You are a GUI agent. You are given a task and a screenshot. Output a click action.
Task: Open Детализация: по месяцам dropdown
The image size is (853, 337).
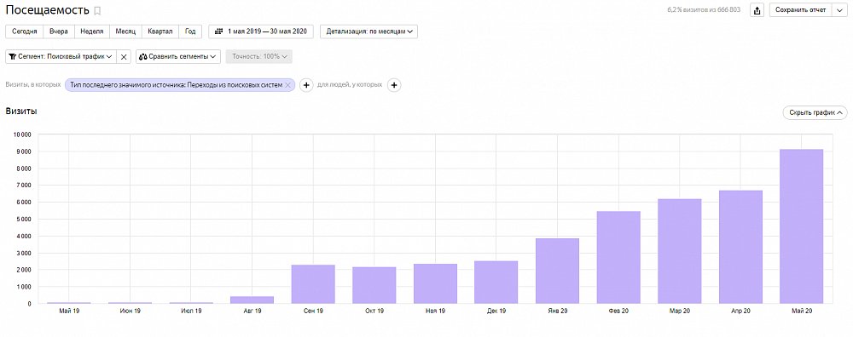(x=368, y=31)
